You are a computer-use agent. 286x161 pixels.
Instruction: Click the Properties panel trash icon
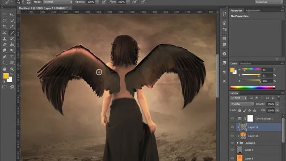pyautogui.click(x=277, y=59)
